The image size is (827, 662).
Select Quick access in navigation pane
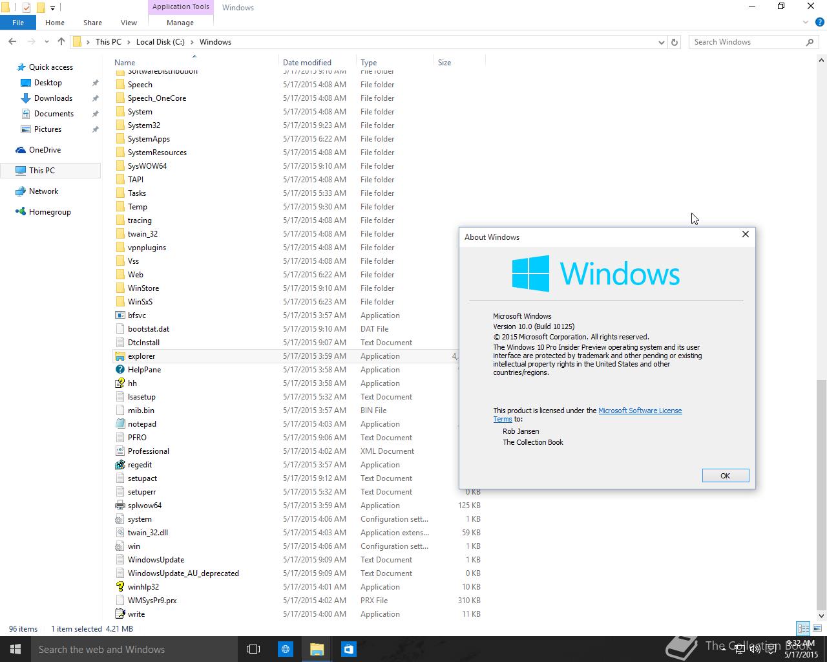coord(51,67)
